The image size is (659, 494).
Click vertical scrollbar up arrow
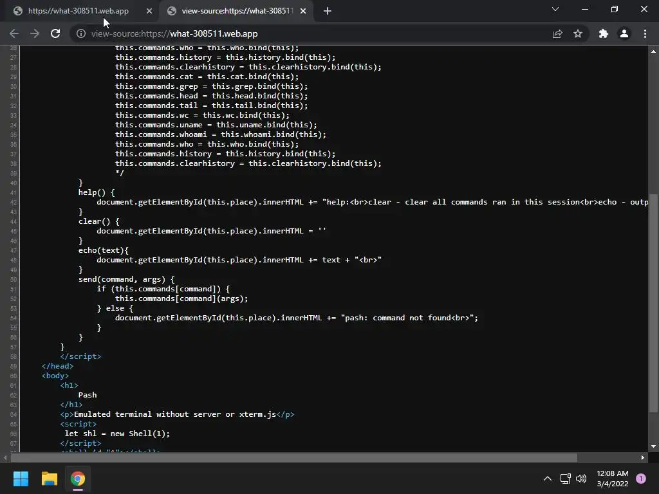click(x=653, y=51)
